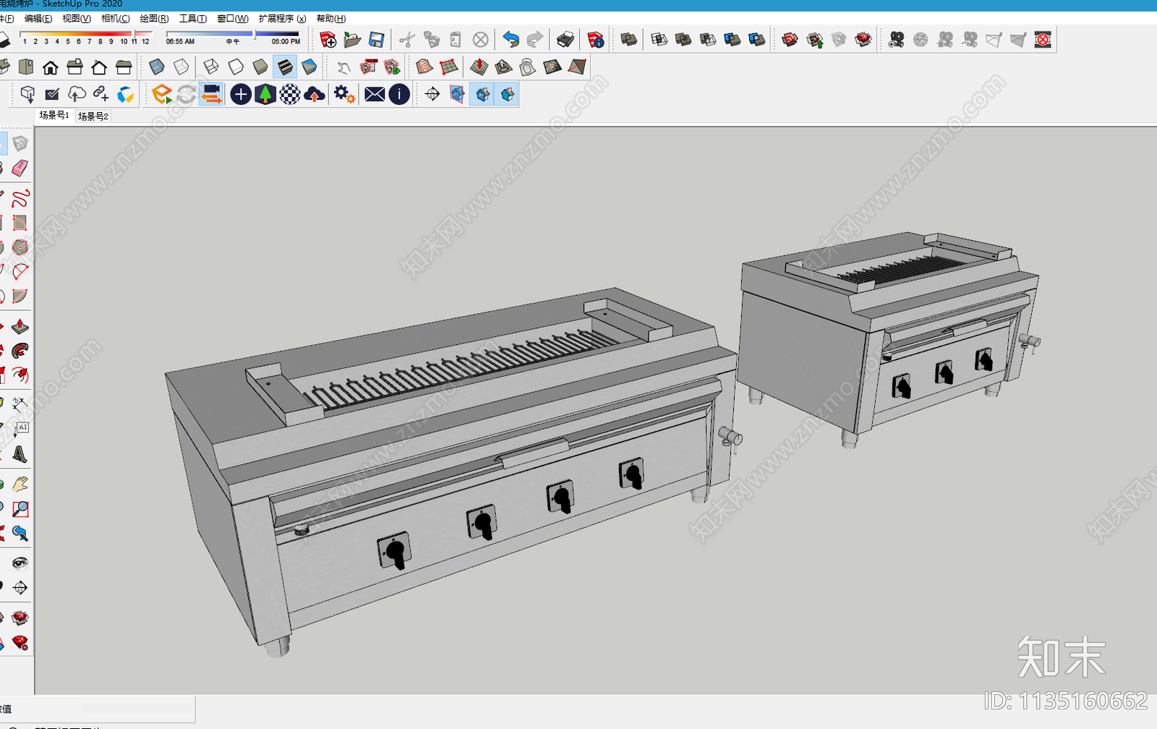The width and height of the screenshot is (1157, 729).
Task: Toggle the Section Cuts display button
Action: click(x=508, y=94)
